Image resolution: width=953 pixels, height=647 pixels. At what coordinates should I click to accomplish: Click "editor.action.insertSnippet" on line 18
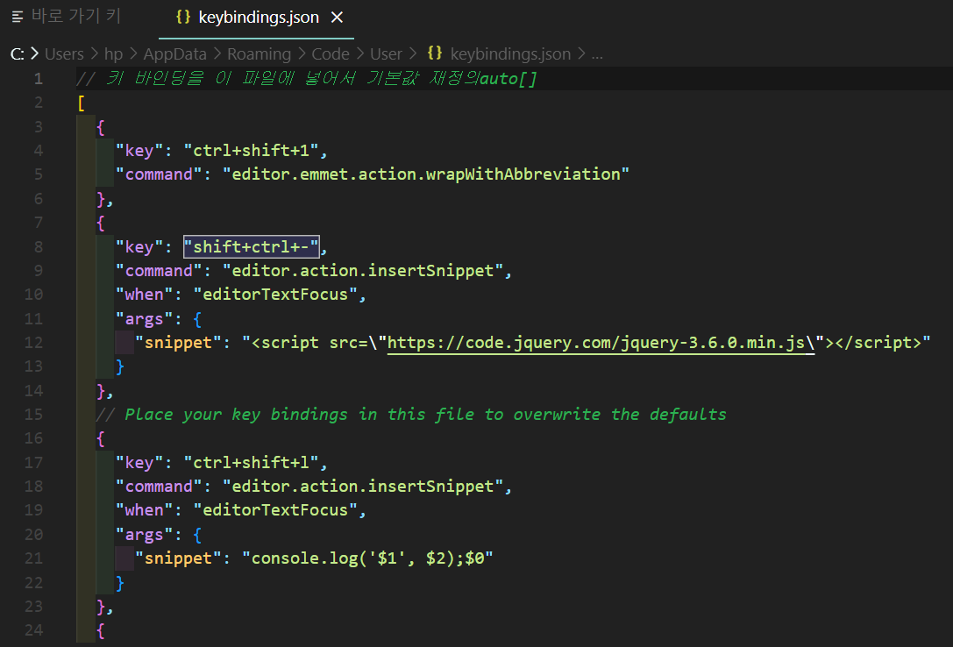pyautogui.click(x=363, y=486)
